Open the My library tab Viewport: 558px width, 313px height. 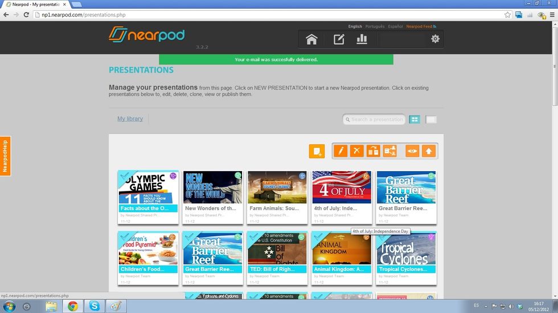pos(130,119)
